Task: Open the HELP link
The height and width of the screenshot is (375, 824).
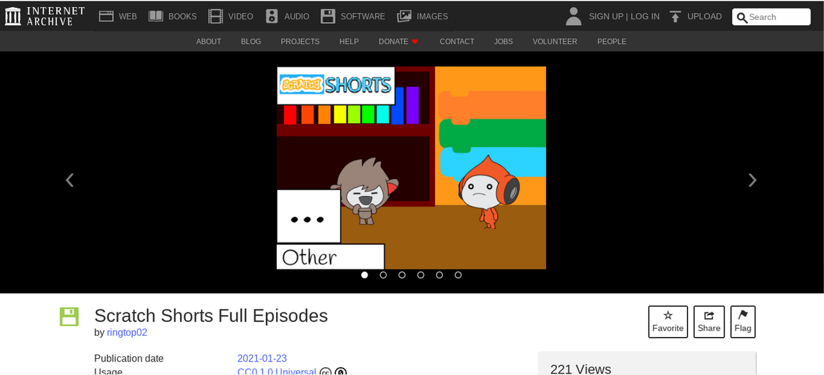Action: point(349,42)
